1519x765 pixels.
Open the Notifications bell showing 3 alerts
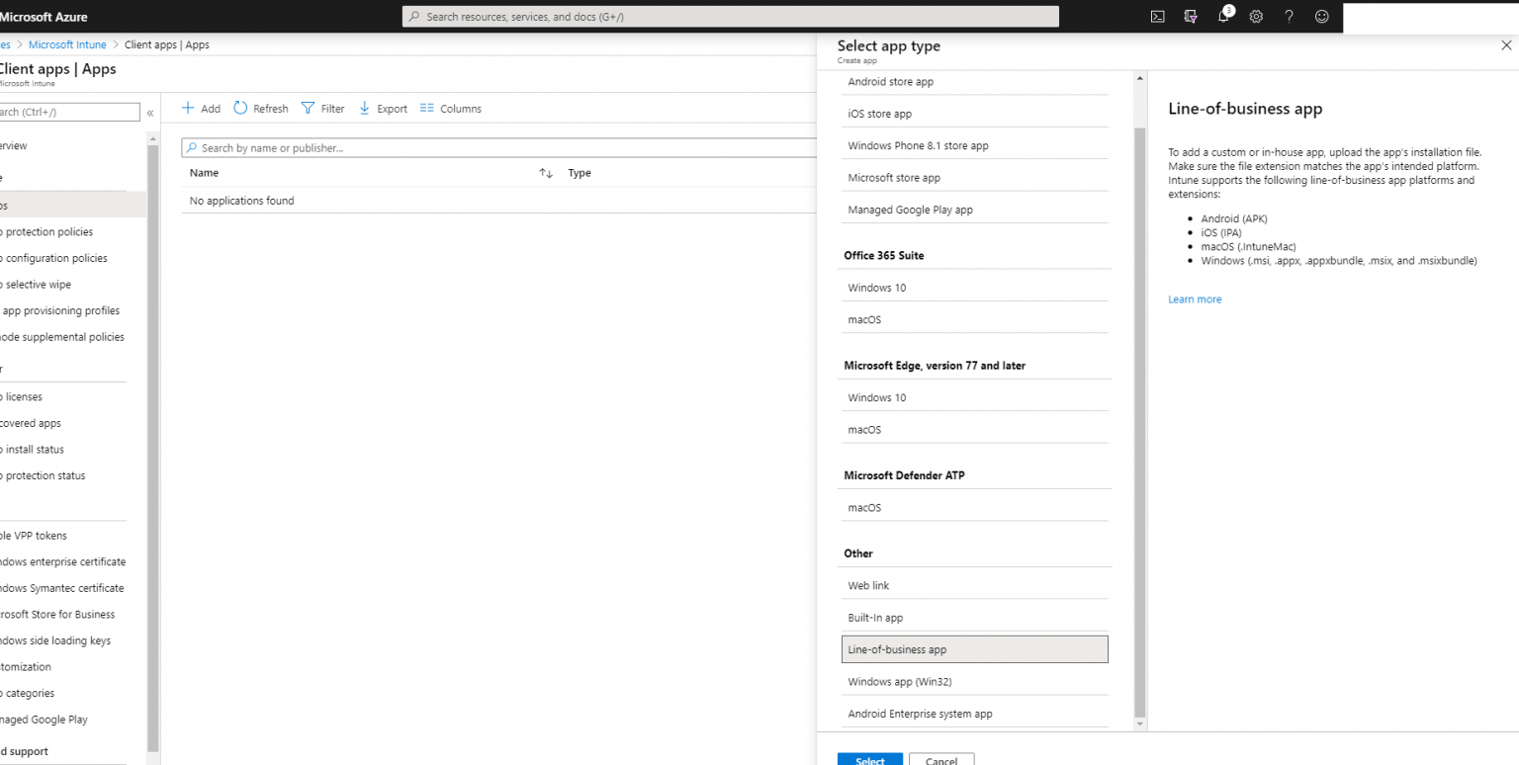click(x=1223, y=16)
